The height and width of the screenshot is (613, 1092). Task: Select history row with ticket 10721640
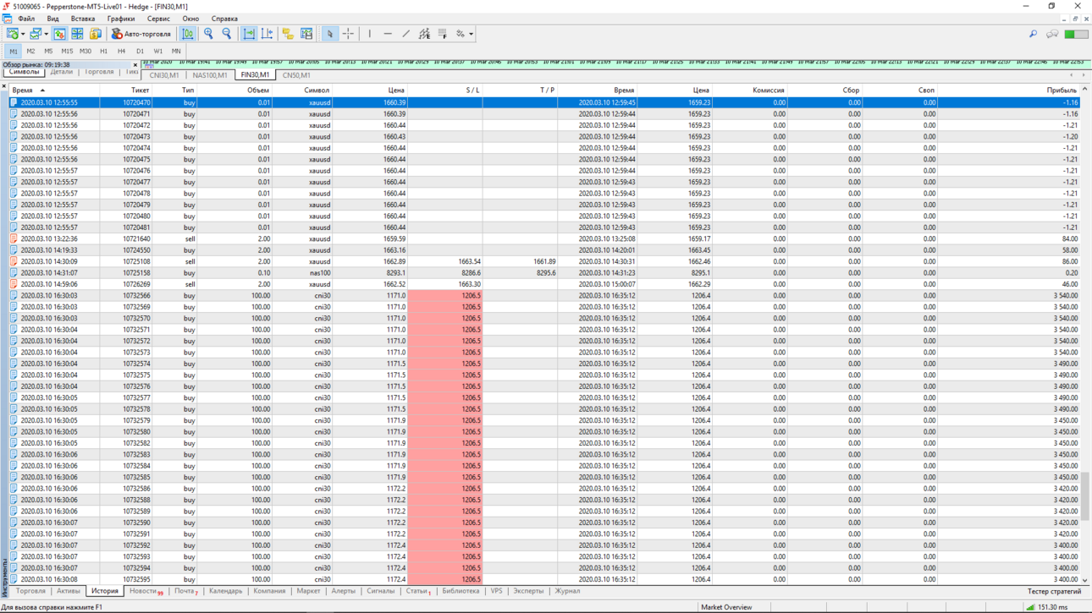point(544,238)
